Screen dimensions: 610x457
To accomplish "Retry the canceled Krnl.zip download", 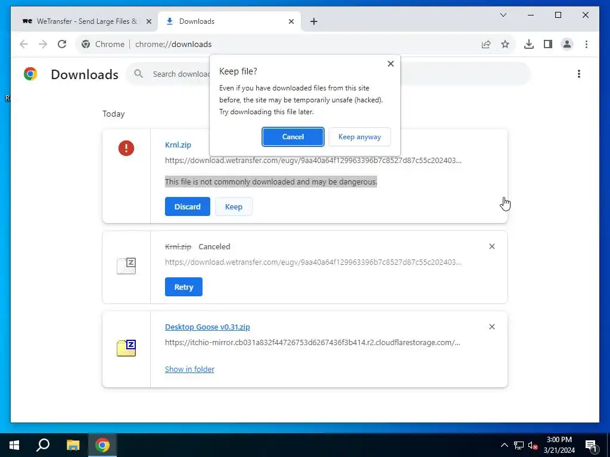I will [x=183, y=287].
